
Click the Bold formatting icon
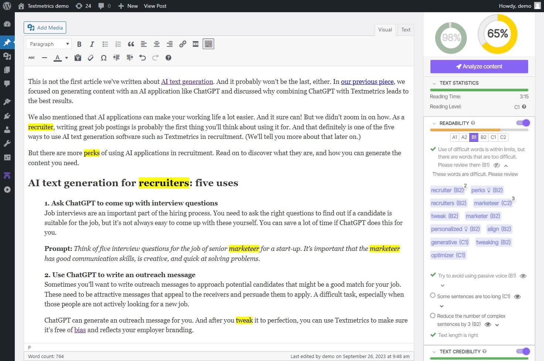coord(79,44)
